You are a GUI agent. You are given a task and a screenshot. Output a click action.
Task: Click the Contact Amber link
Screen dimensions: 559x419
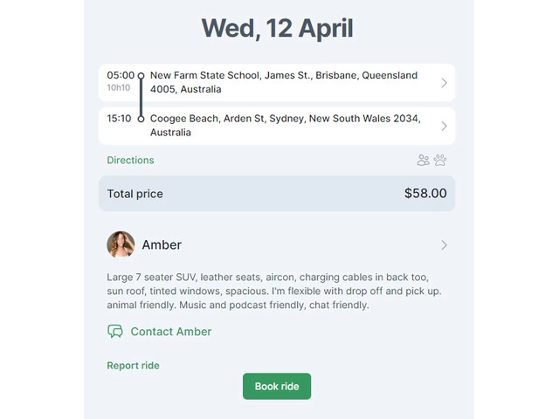coord(170,332)
